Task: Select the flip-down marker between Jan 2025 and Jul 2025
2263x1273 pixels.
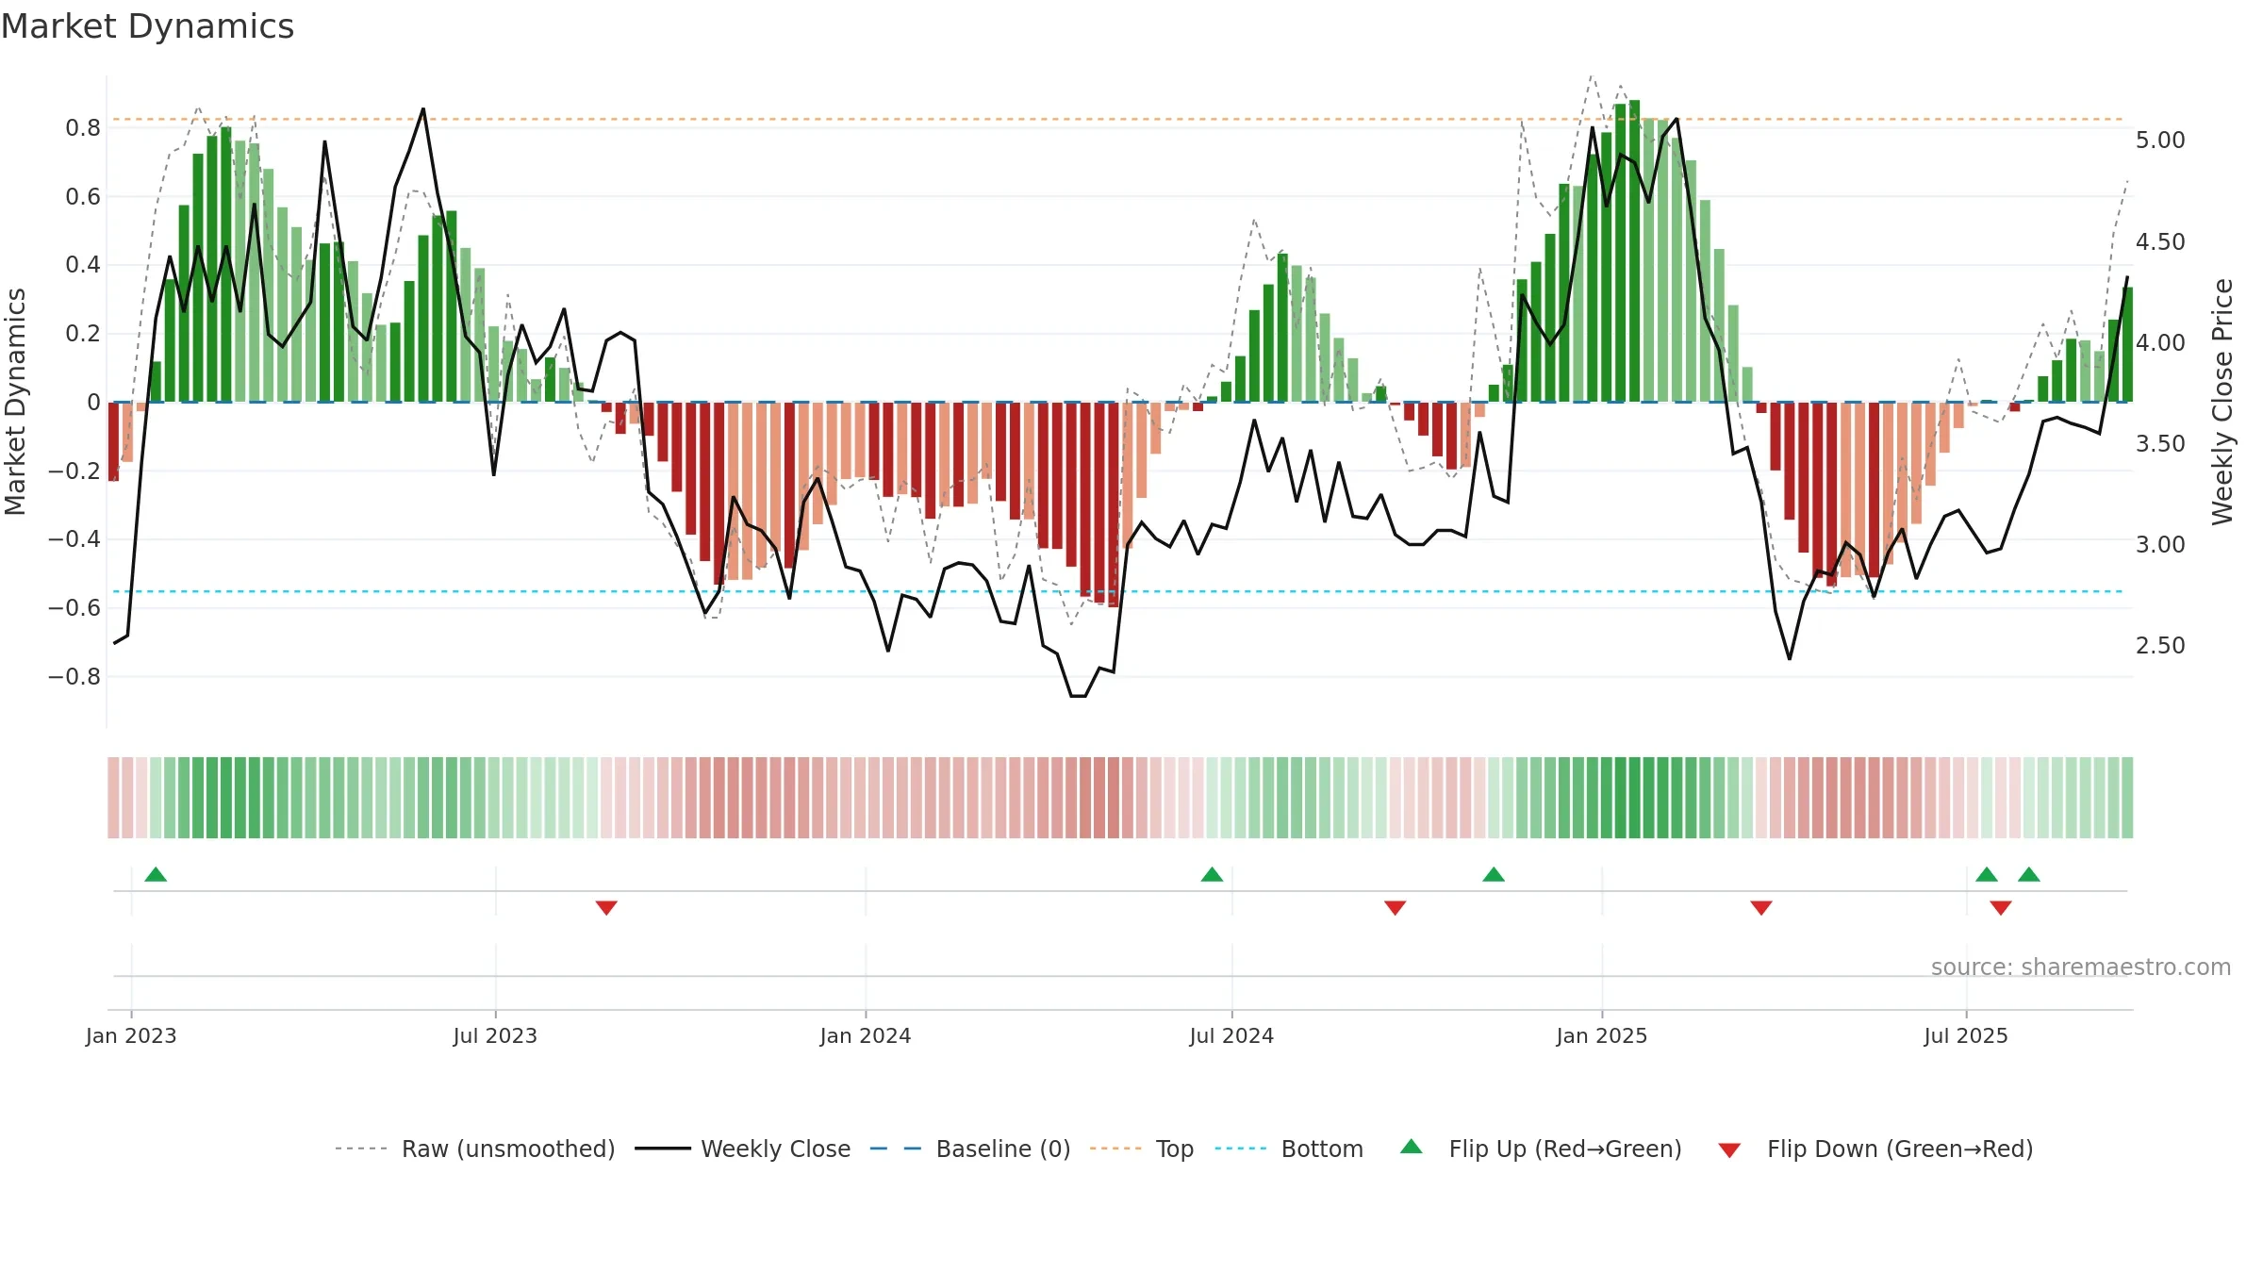Action: tap(1761, 907)
